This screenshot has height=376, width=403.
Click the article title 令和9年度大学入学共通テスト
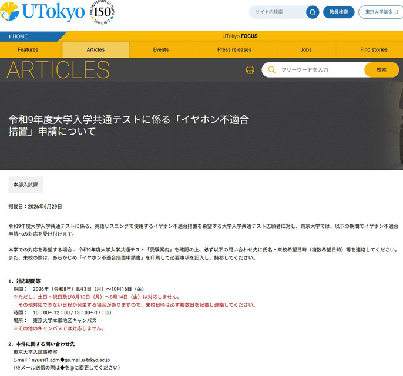click(x=129, y=125)
